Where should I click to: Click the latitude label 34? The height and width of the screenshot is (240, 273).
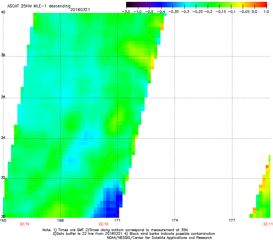(x=3, y=138)
